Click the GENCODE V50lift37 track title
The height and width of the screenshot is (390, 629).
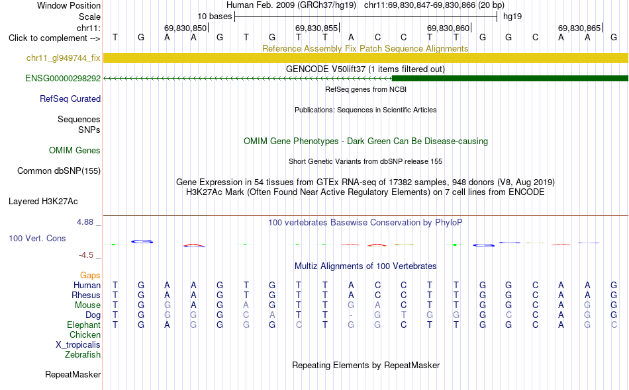click(x=365, y=69)
